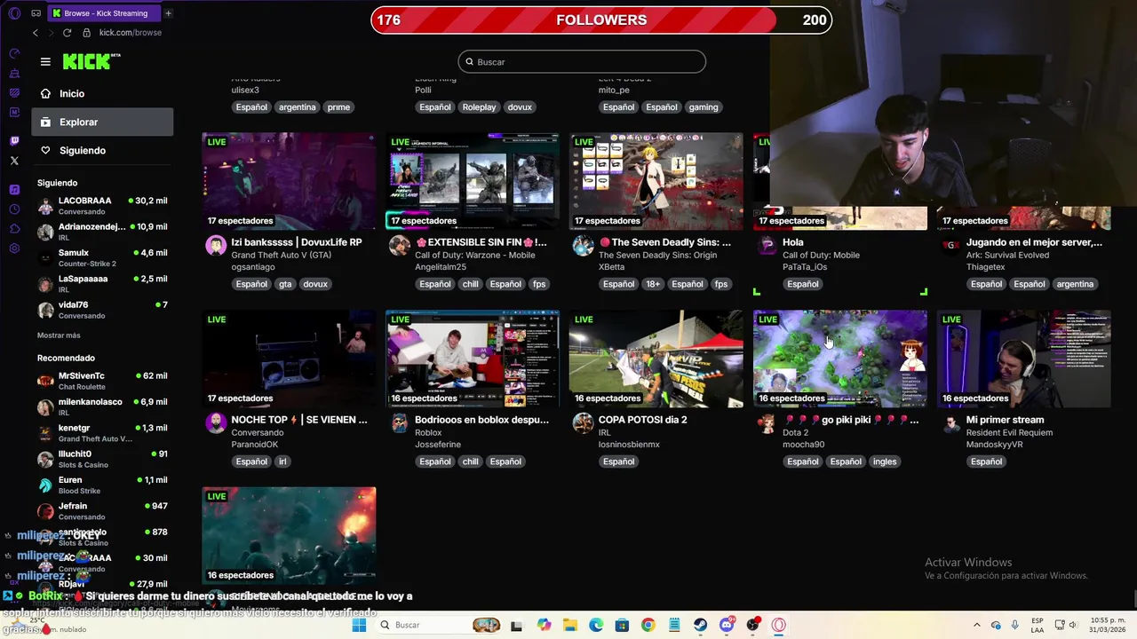This screenshot has height=639, width=1137.
Task: Open Grand Theft Auto V (GTA) category link
Action: 281,255
